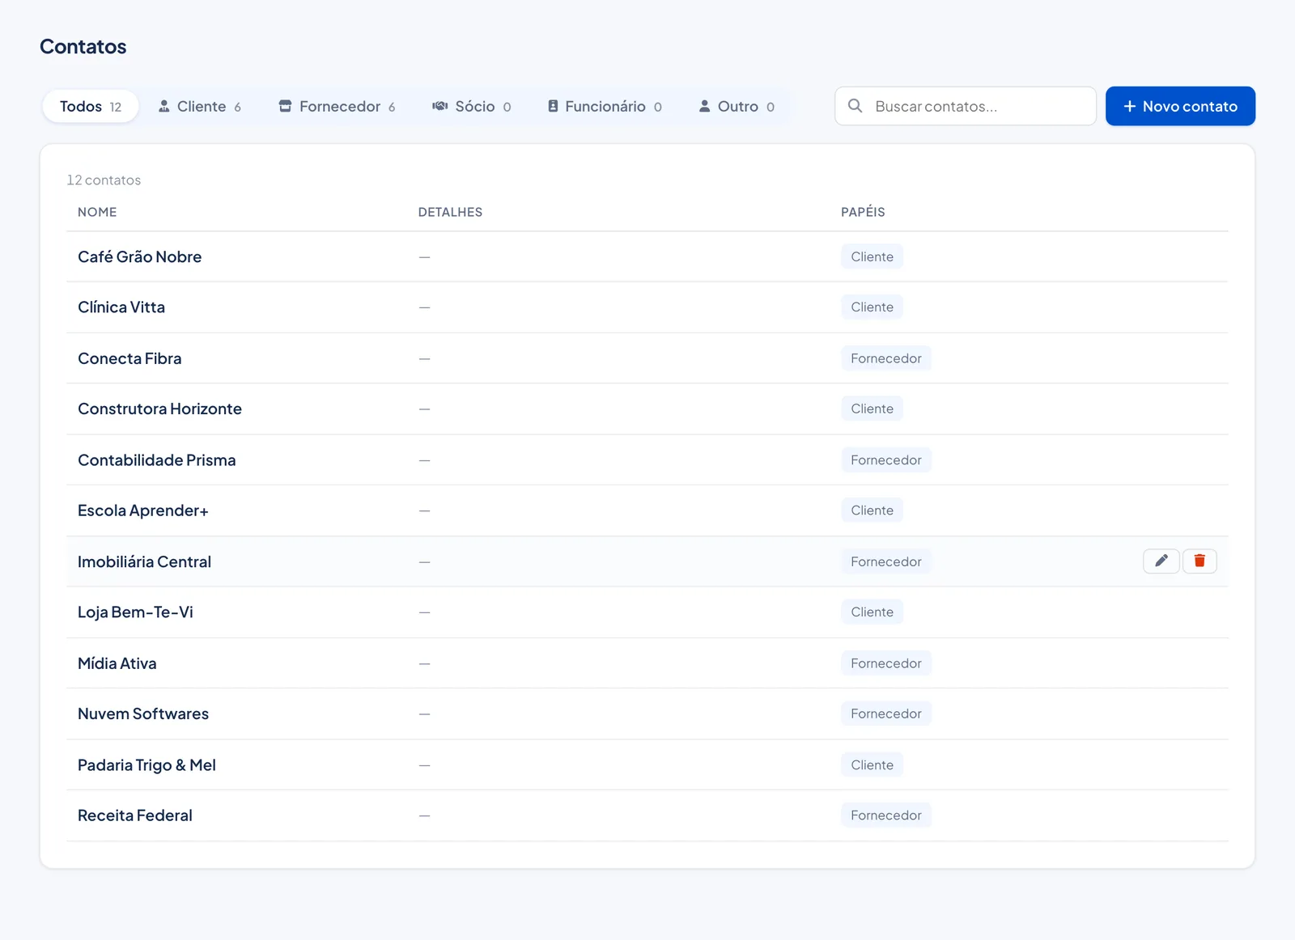Delete Imobiliária Central using the trash icon

coord(1199,561)
